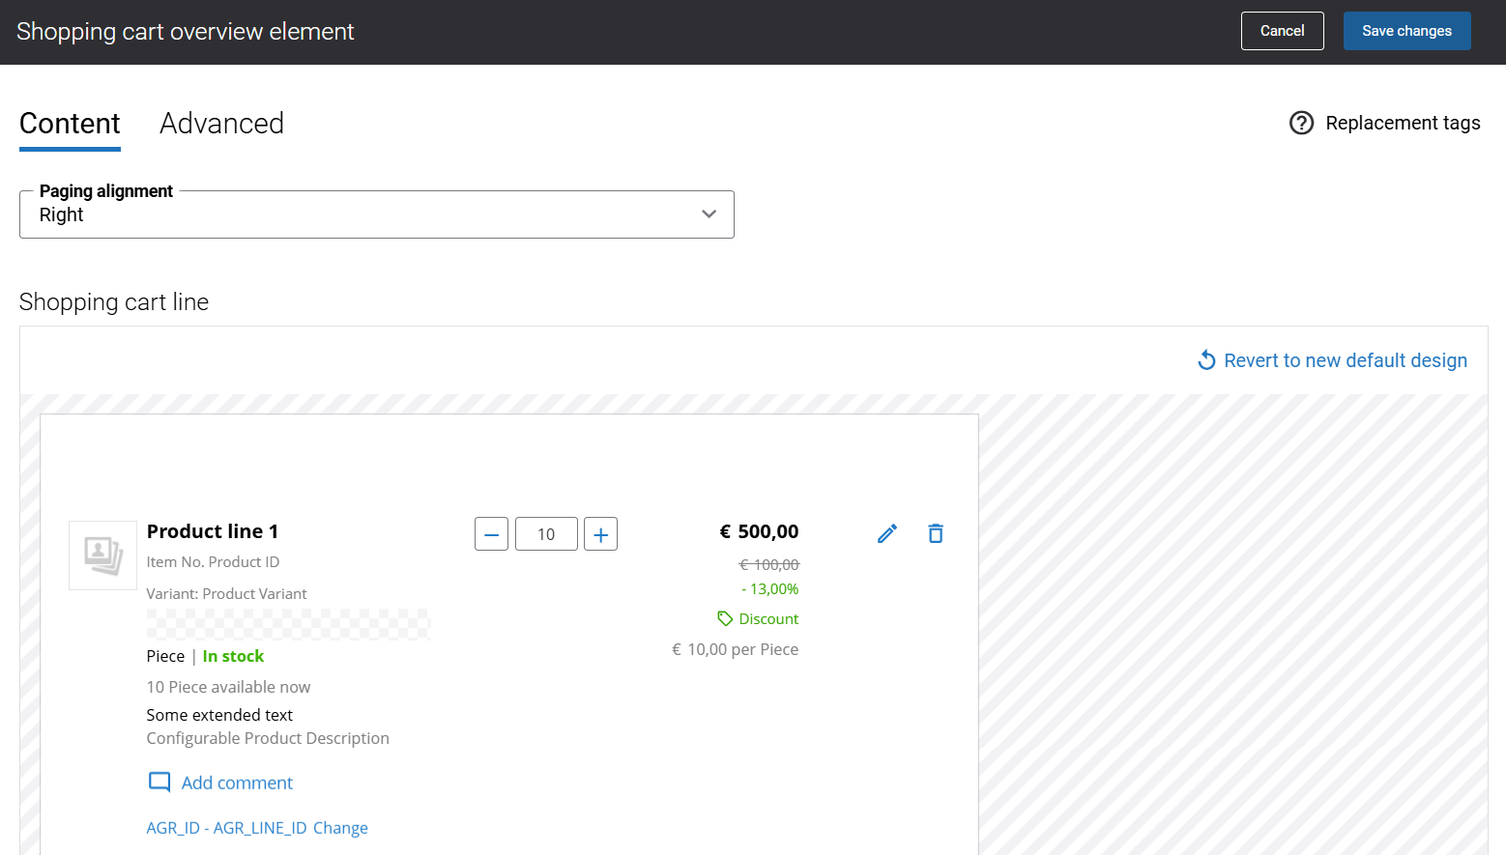This screenshot has width=1506, height=855.
Task: Click the revert arrow icon
Action: pyautogui.click(x=1206, y=360)
